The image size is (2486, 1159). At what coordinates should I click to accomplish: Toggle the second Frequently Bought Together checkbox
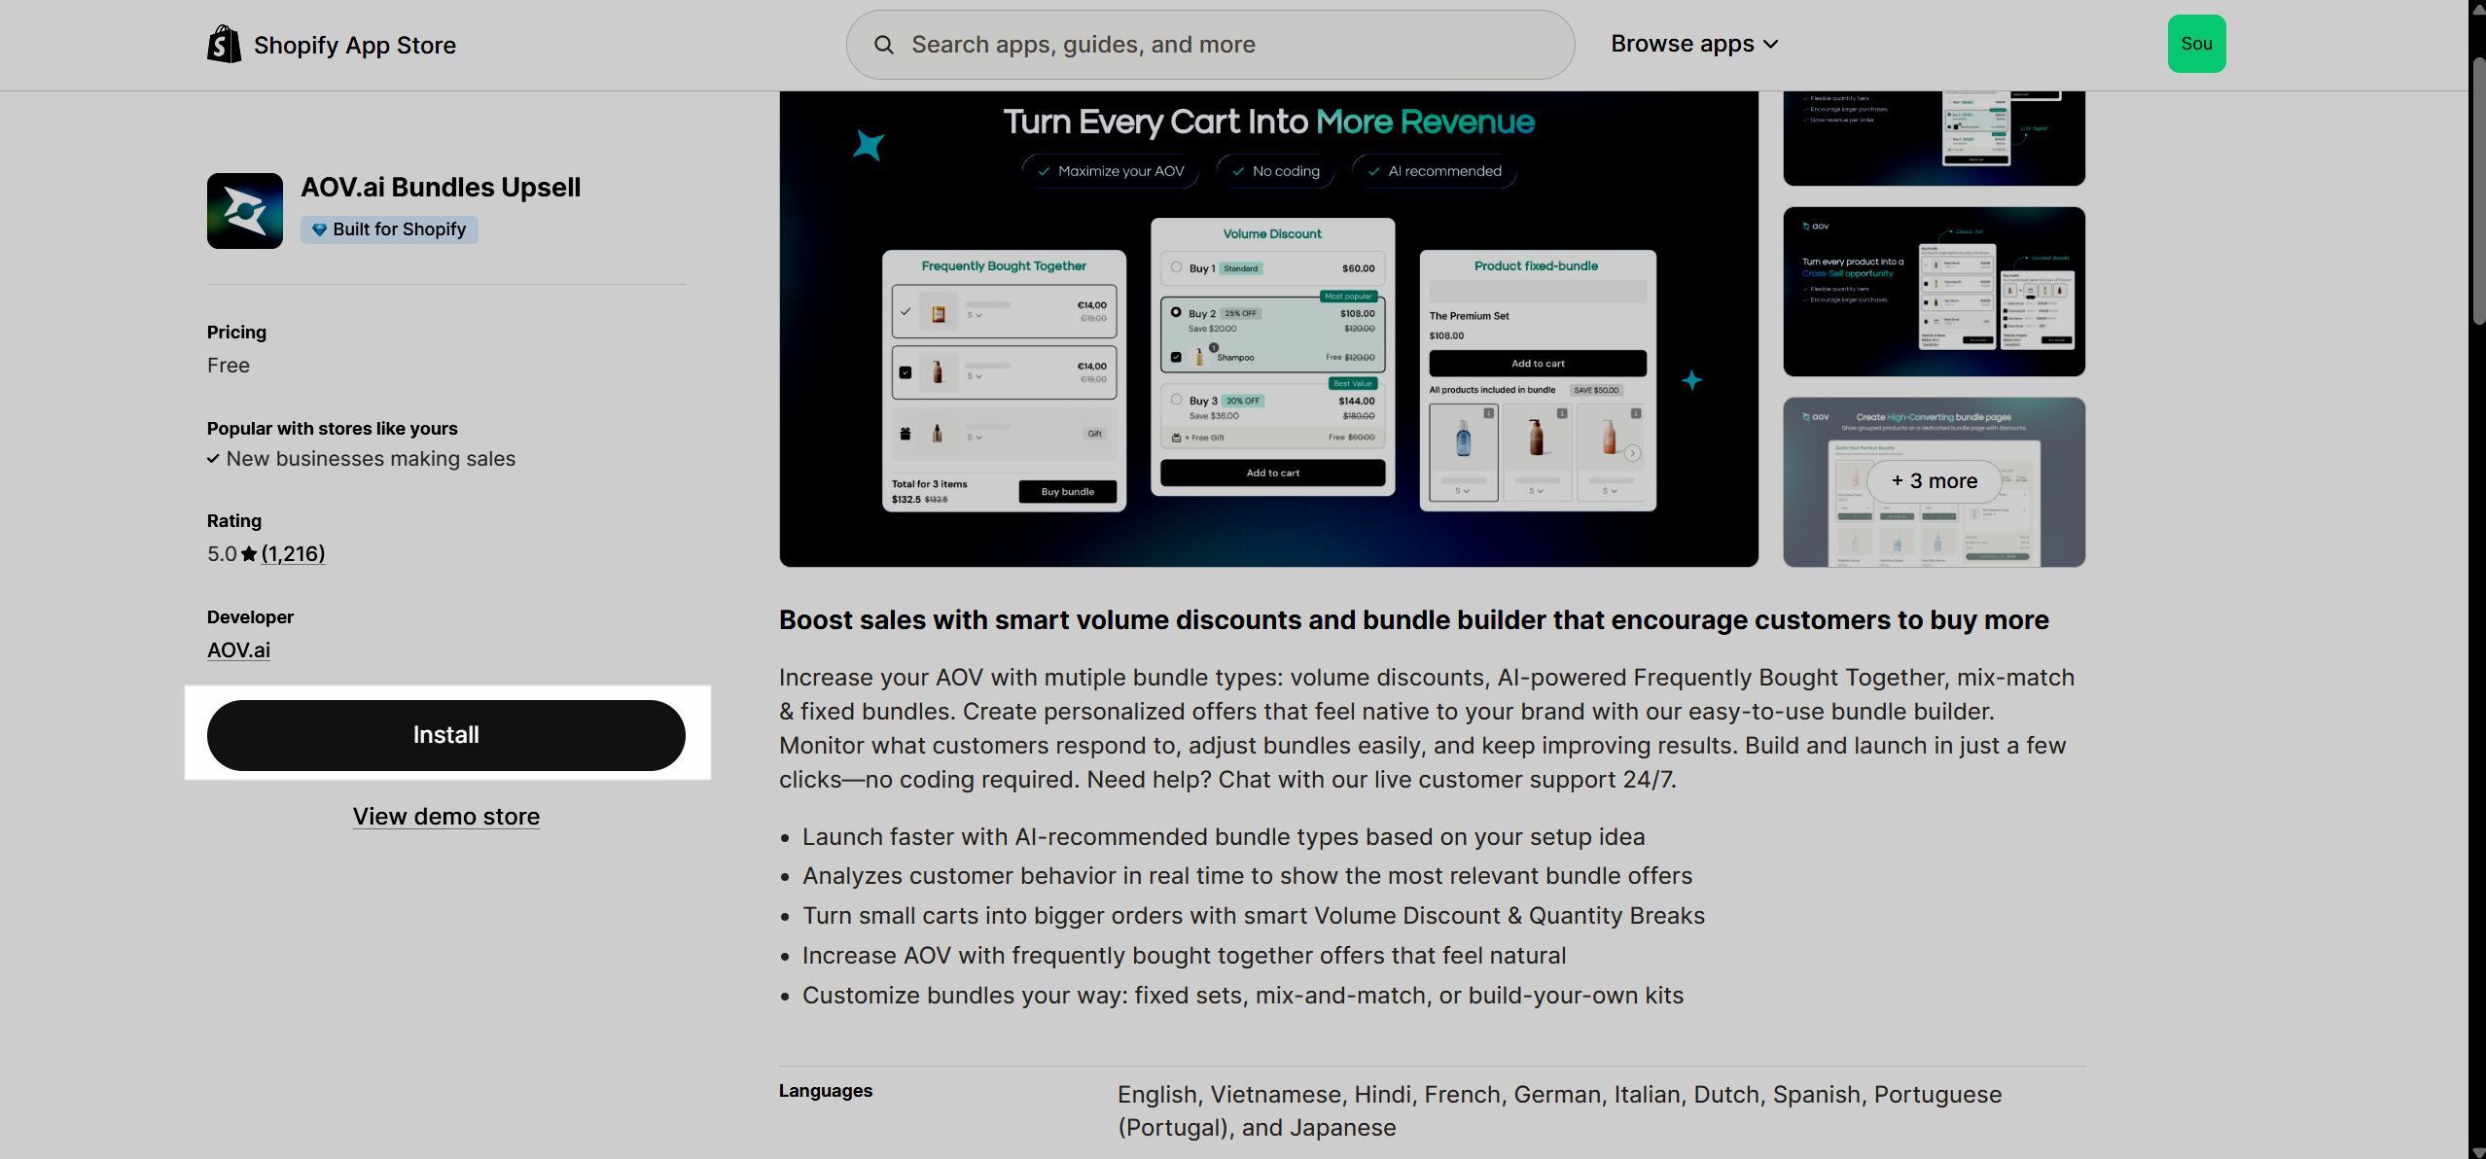[x=906, y=372]
